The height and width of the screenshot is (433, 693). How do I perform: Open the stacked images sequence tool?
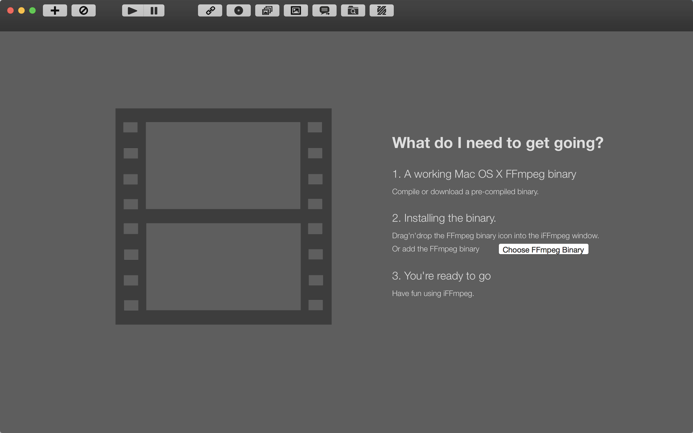click(x=267, y=11)
